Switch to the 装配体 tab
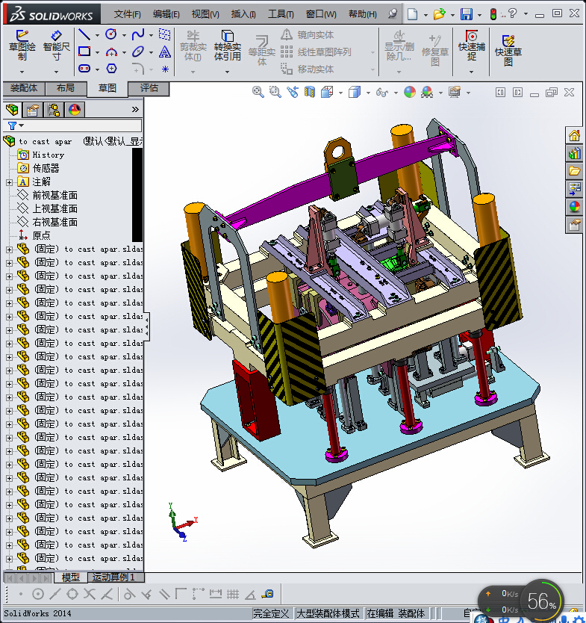Screen dimensions: 586x623 (x=24, y=88)
